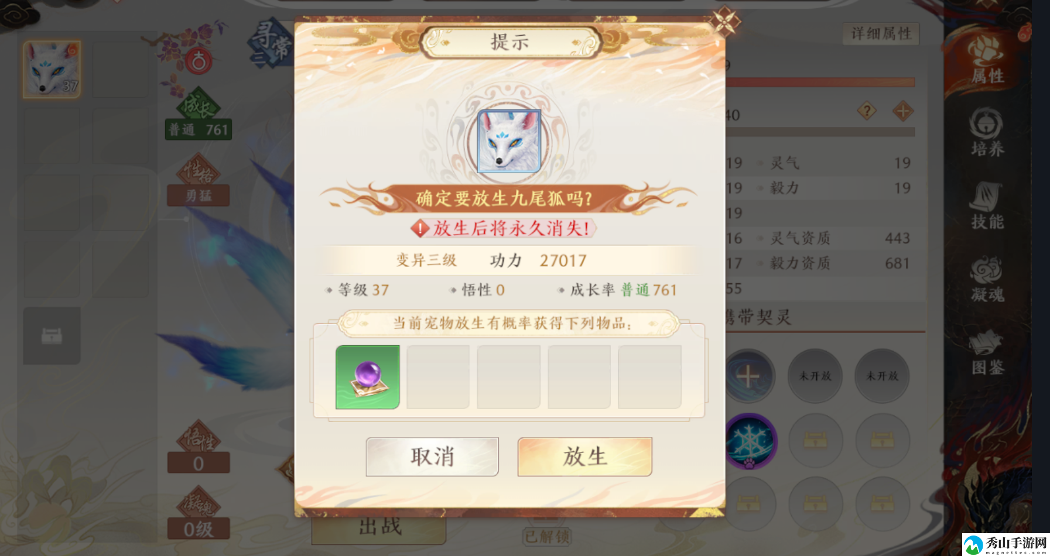The width and height of the screenshot is (1050, 556).
Task: Close the 提示 dialog with the X
Action: point(725,22)
